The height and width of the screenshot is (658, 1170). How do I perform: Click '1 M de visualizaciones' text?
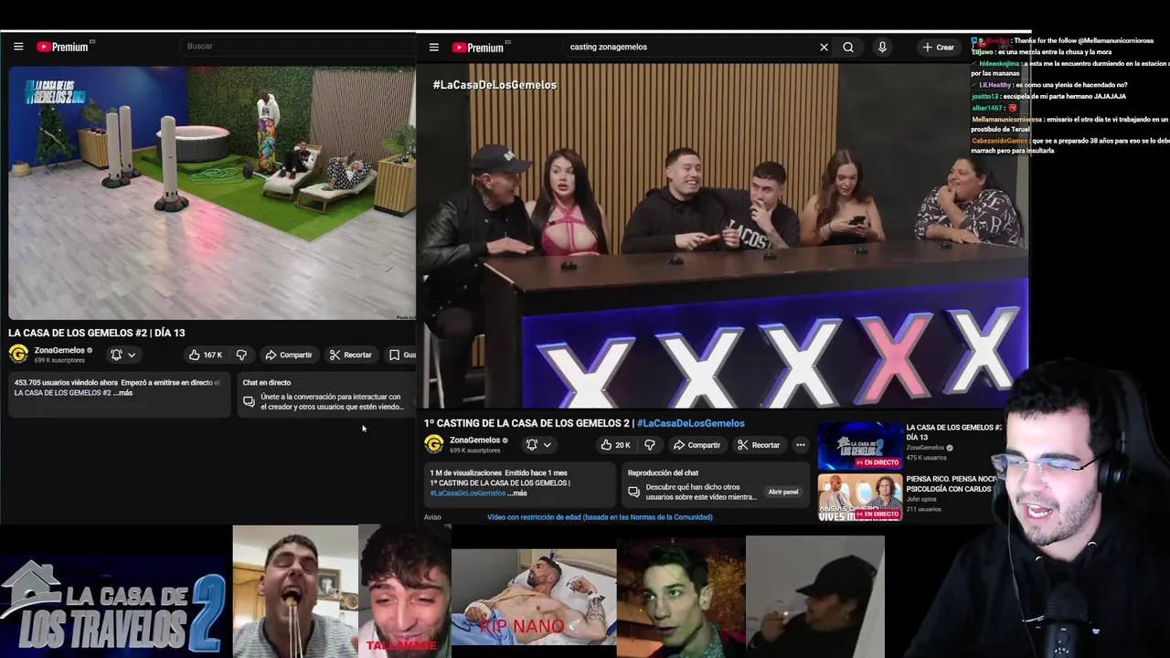(x=466, y=473)
